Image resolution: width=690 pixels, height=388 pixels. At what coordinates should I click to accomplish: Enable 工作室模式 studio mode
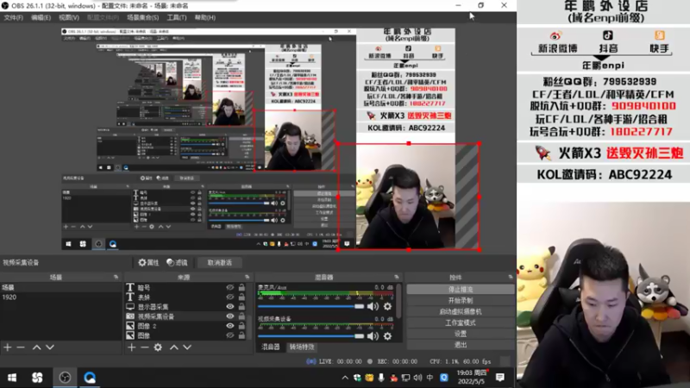(x=461, y=322)
